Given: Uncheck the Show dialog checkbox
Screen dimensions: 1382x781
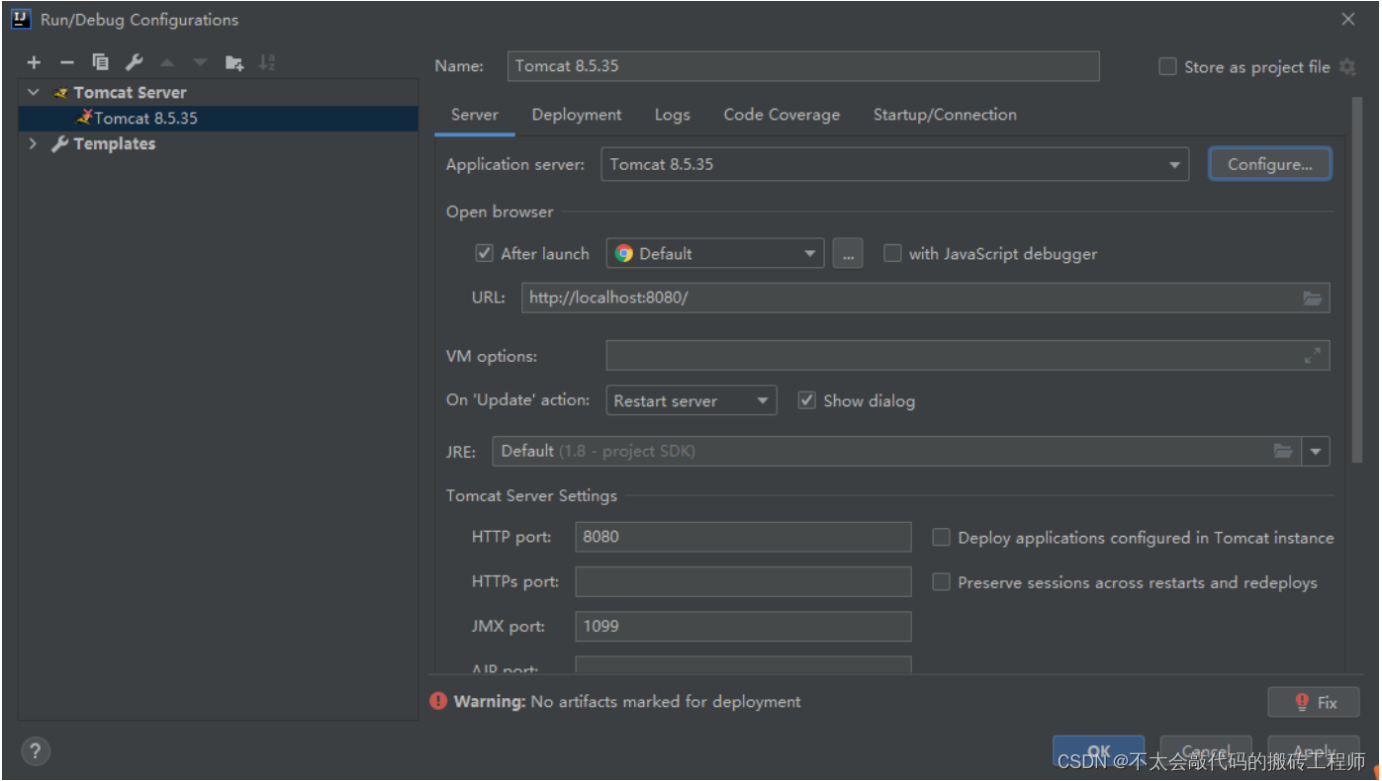Looking at the screenshot, I should pyautogui.click(x=806, y=400).
